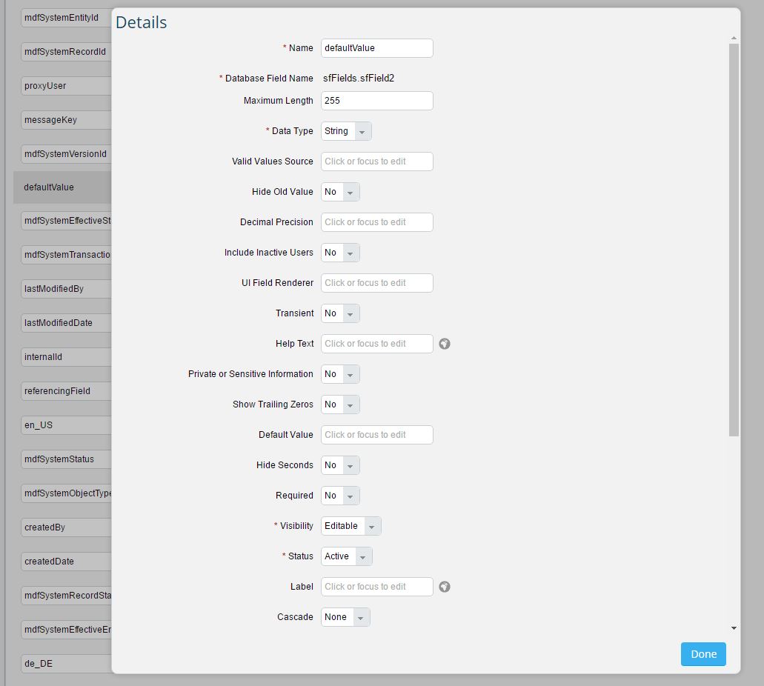Focus the Label input field

point(376,587)
